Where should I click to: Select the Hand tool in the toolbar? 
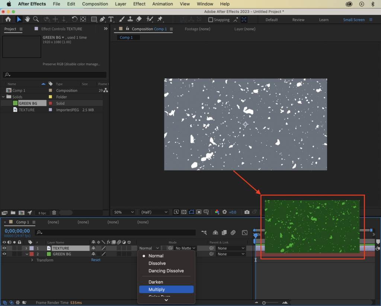pos(27,19)
